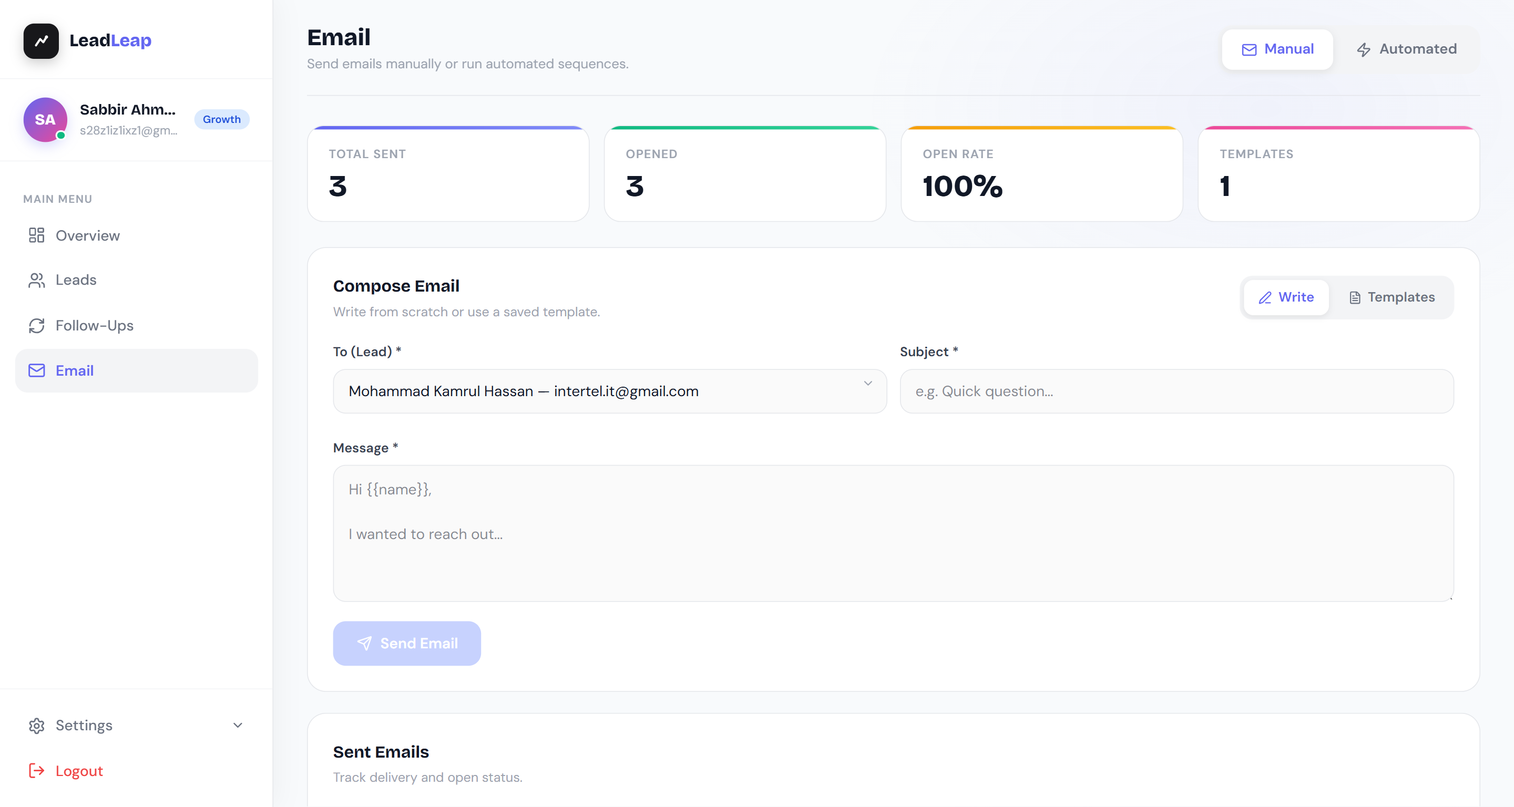The width and height of the screenshot is (1514, 807).
Task: Click the Growth plan badge
Action: [x=221, y=119]
